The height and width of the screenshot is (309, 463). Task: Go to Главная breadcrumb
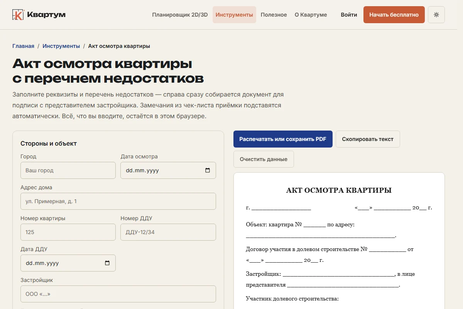tap(23, 46)
